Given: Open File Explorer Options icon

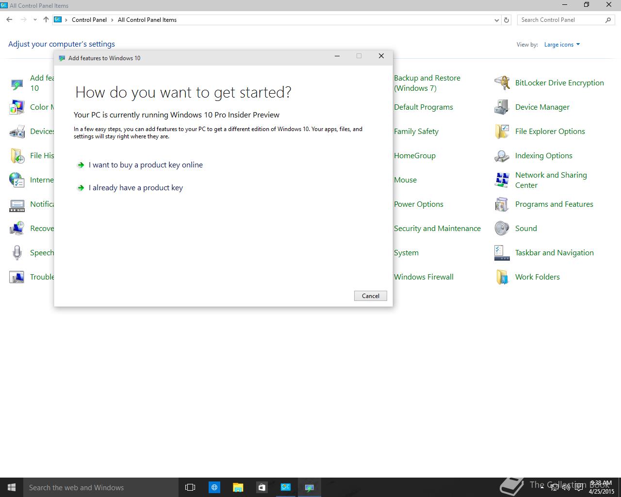Looking at the screenshot, I should click(502, 132).
